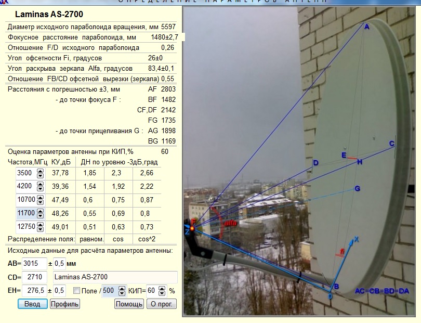Click the Ввод button
This screenshot has height=323, width=421.
pyautogui.click(x=33, y=304)
